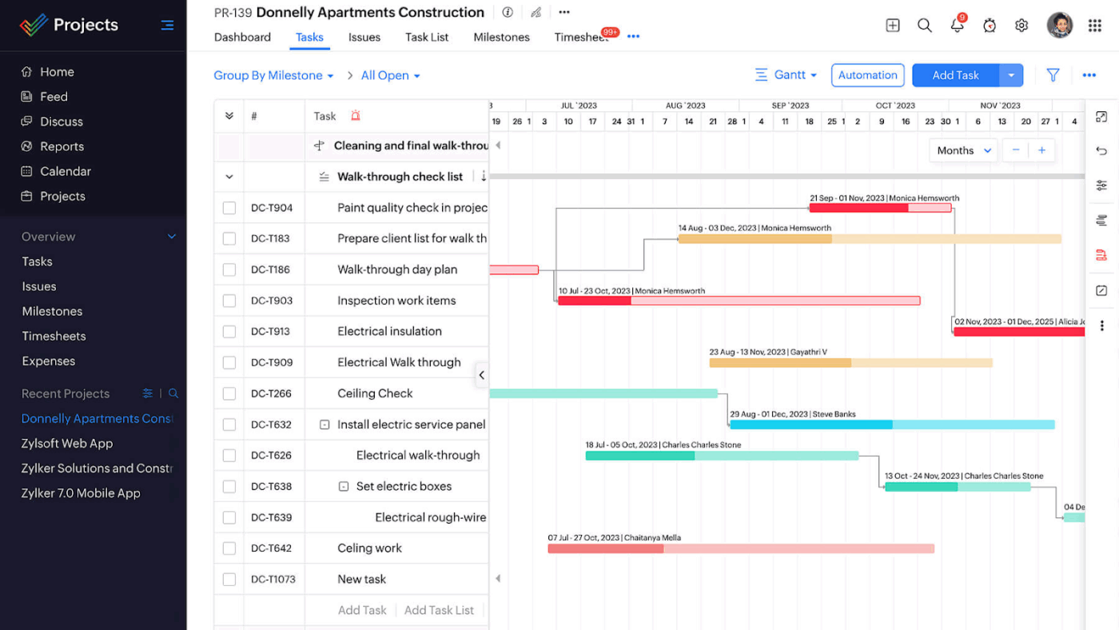Open the global search icon

point(925,25)
